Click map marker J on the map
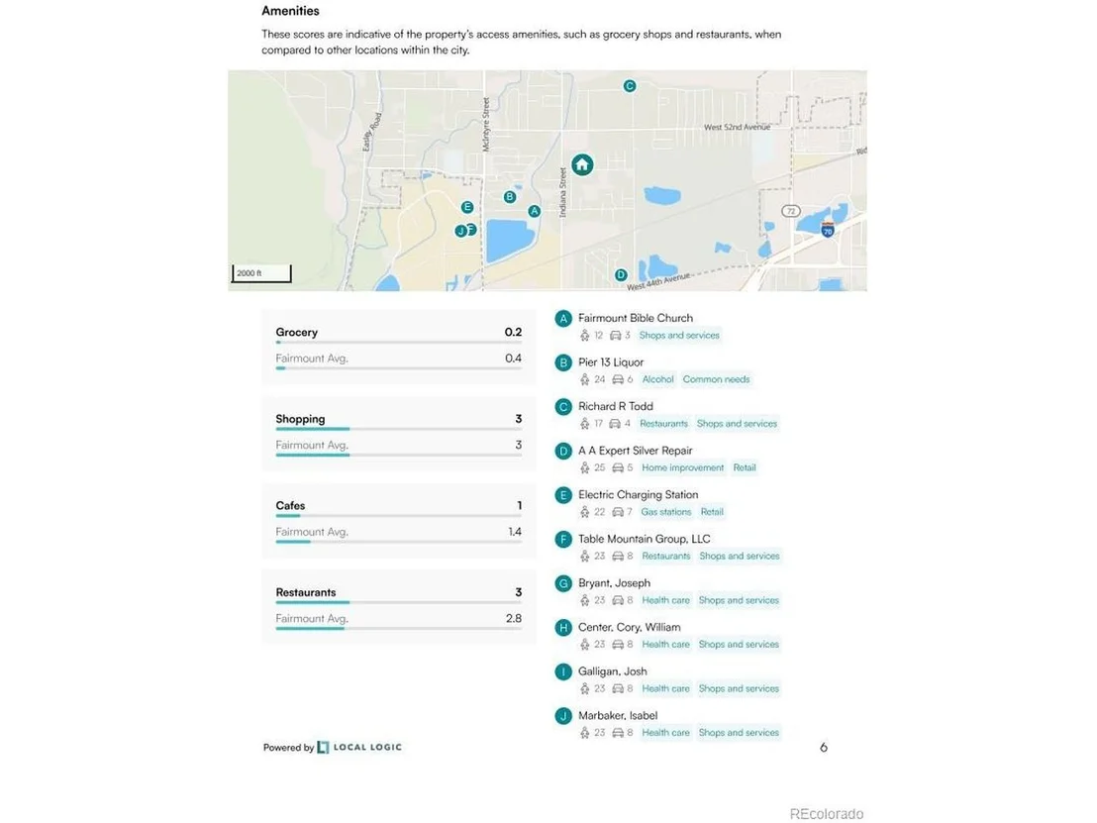Viewport: 1097px width, 823px height. click(460, 231)
